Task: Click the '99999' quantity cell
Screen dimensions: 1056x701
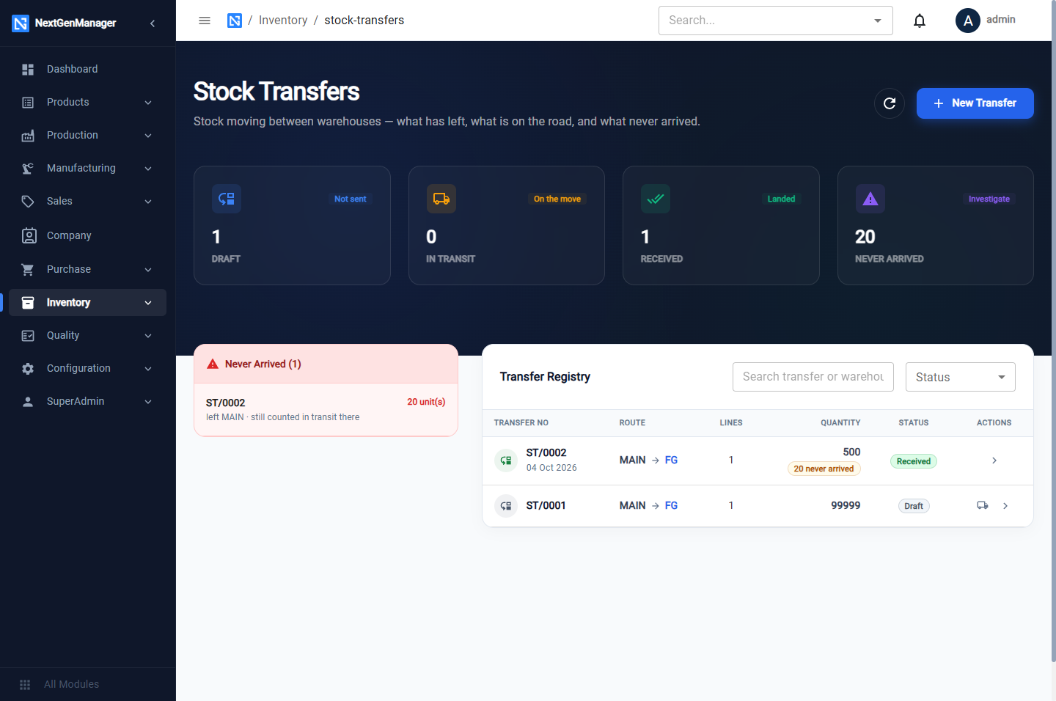Action: (x=846, y=505)
